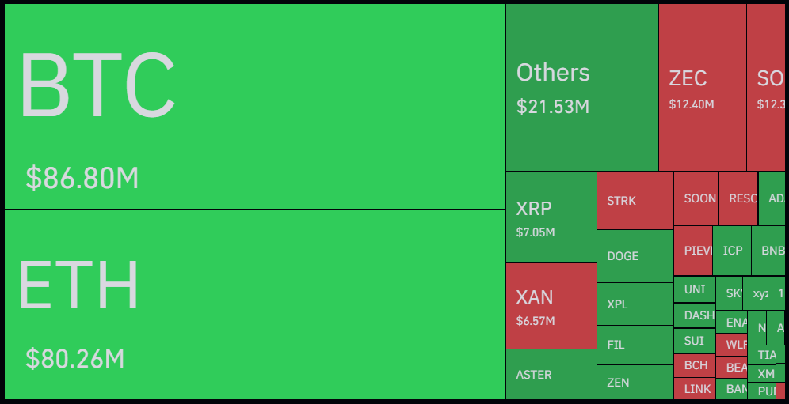Select the ETH $80.26M tile
Image resolution: width=789 pixels, height=404 pixels.
(253, 304)
